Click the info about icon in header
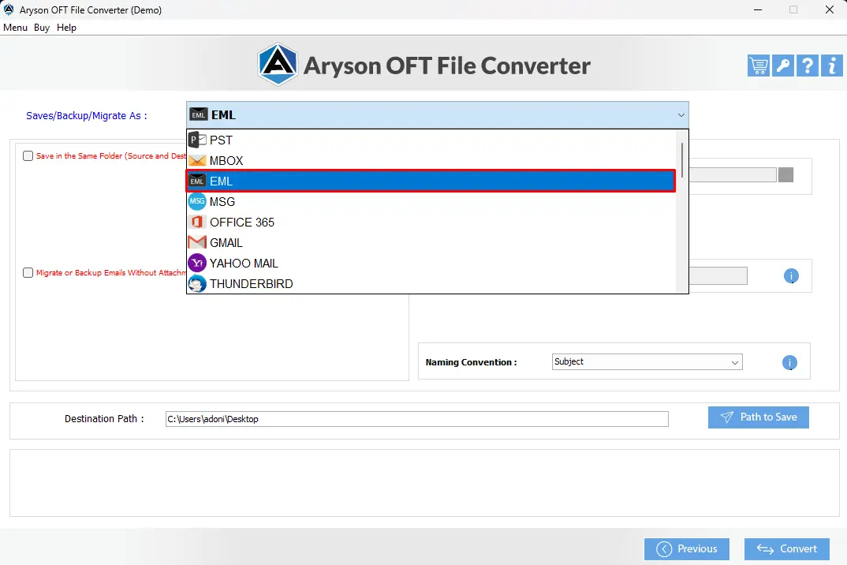The width and height of the screenshot is (847, 565). (832, 66)
